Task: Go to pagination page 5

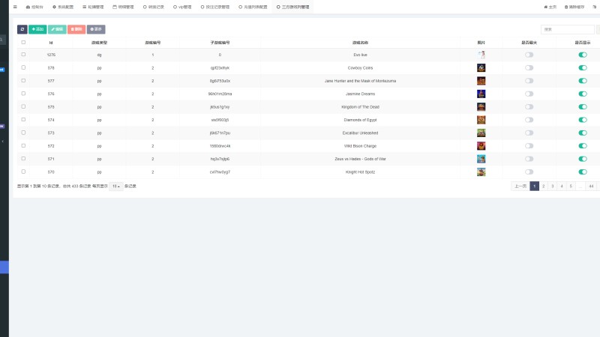Action: [x=571, y=186]
